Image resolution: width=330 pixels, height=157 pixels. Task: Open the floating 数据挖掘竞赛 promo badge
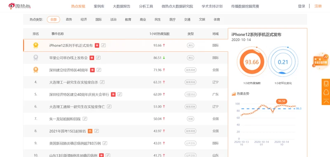[321, 61]
